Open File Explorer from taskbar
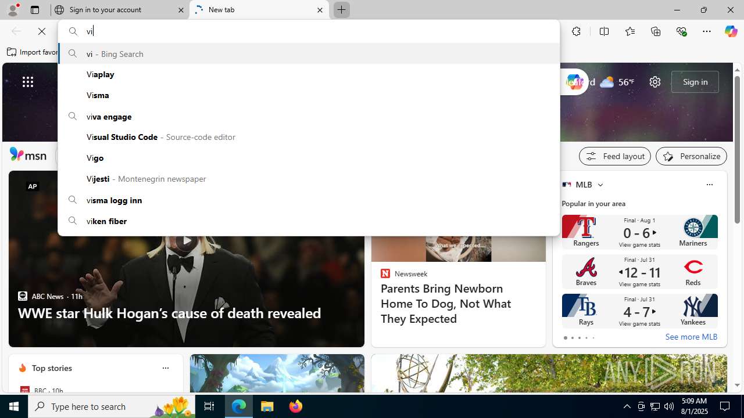 tap(267, 406)
